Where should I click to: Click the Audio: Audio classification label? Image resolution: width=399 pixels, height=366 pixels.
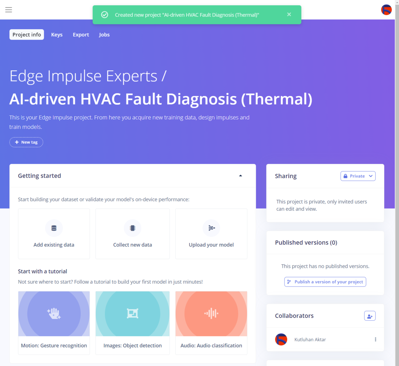211,346
